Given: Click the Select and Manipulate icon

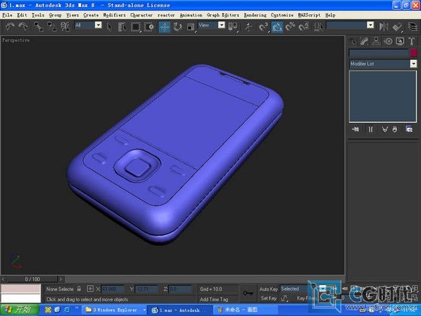Looking at the screenshot, I should point(248,27).
